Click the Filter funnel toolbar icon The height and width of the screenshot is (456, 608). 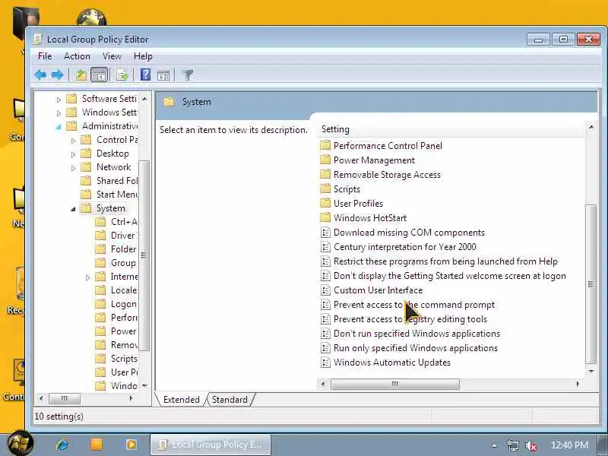(x=187, y=74)
